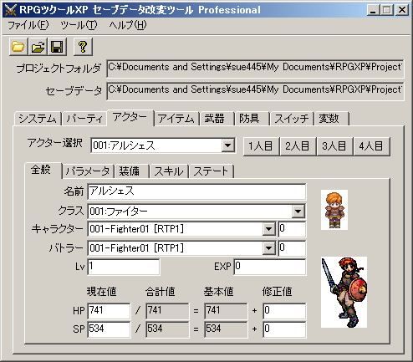Click the SP 修正値 input field
Viewport: 413px width, 362px height.
coord(284,329)
